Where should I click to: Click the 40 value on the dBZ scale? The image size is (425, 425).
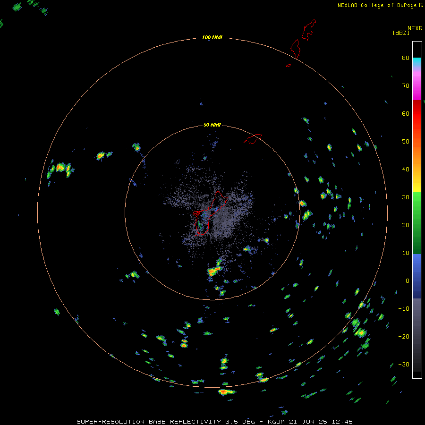(406, 170)
